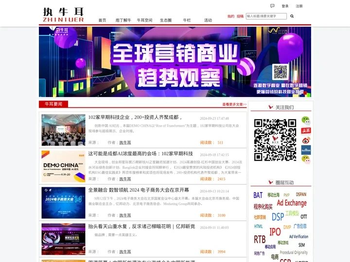350x262 pixels.
Task: Click the OTT tag
Action: (303, 216)
